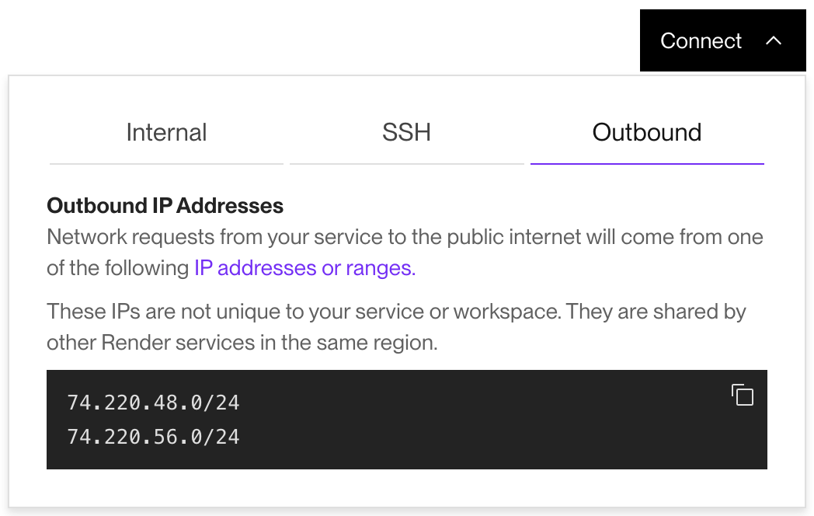Switch to the SSH tab
Image resolution: width=814 pixels, height=516 pixels.
(x=407, y=132)
